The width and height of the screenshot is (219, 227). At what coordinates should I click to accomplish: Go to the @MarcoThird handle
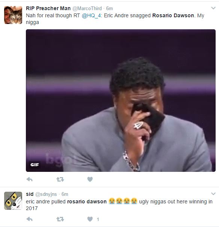click(x=87, y=8)
